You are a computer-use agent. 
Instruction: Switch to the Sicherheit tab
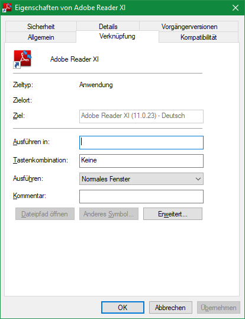click(x=41, y=27)
